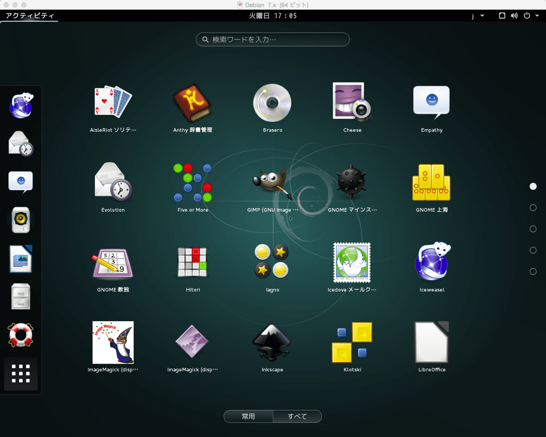Image resolution: width=546 pixels, height=437 pixels.
Task: Open AisleRiot Solitaire card game
Action: 113,108
